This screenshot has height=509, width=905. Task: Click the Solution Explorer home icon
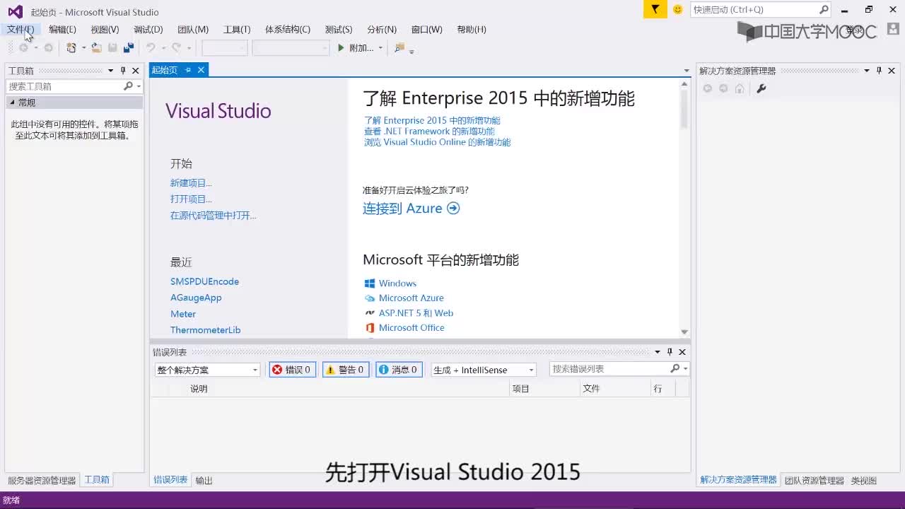coord(740,88)
